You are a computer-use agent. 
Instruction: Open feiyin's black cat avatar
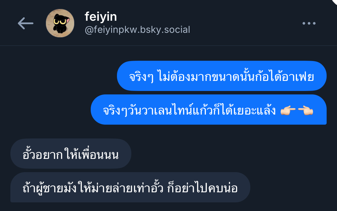point(60,23)
